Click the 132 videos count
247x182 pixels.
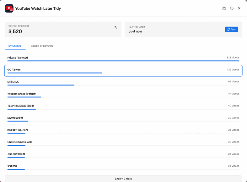[x=233, y=70]
